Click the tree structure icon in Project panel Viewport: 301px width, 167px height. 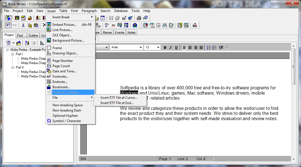coord(42,43)
